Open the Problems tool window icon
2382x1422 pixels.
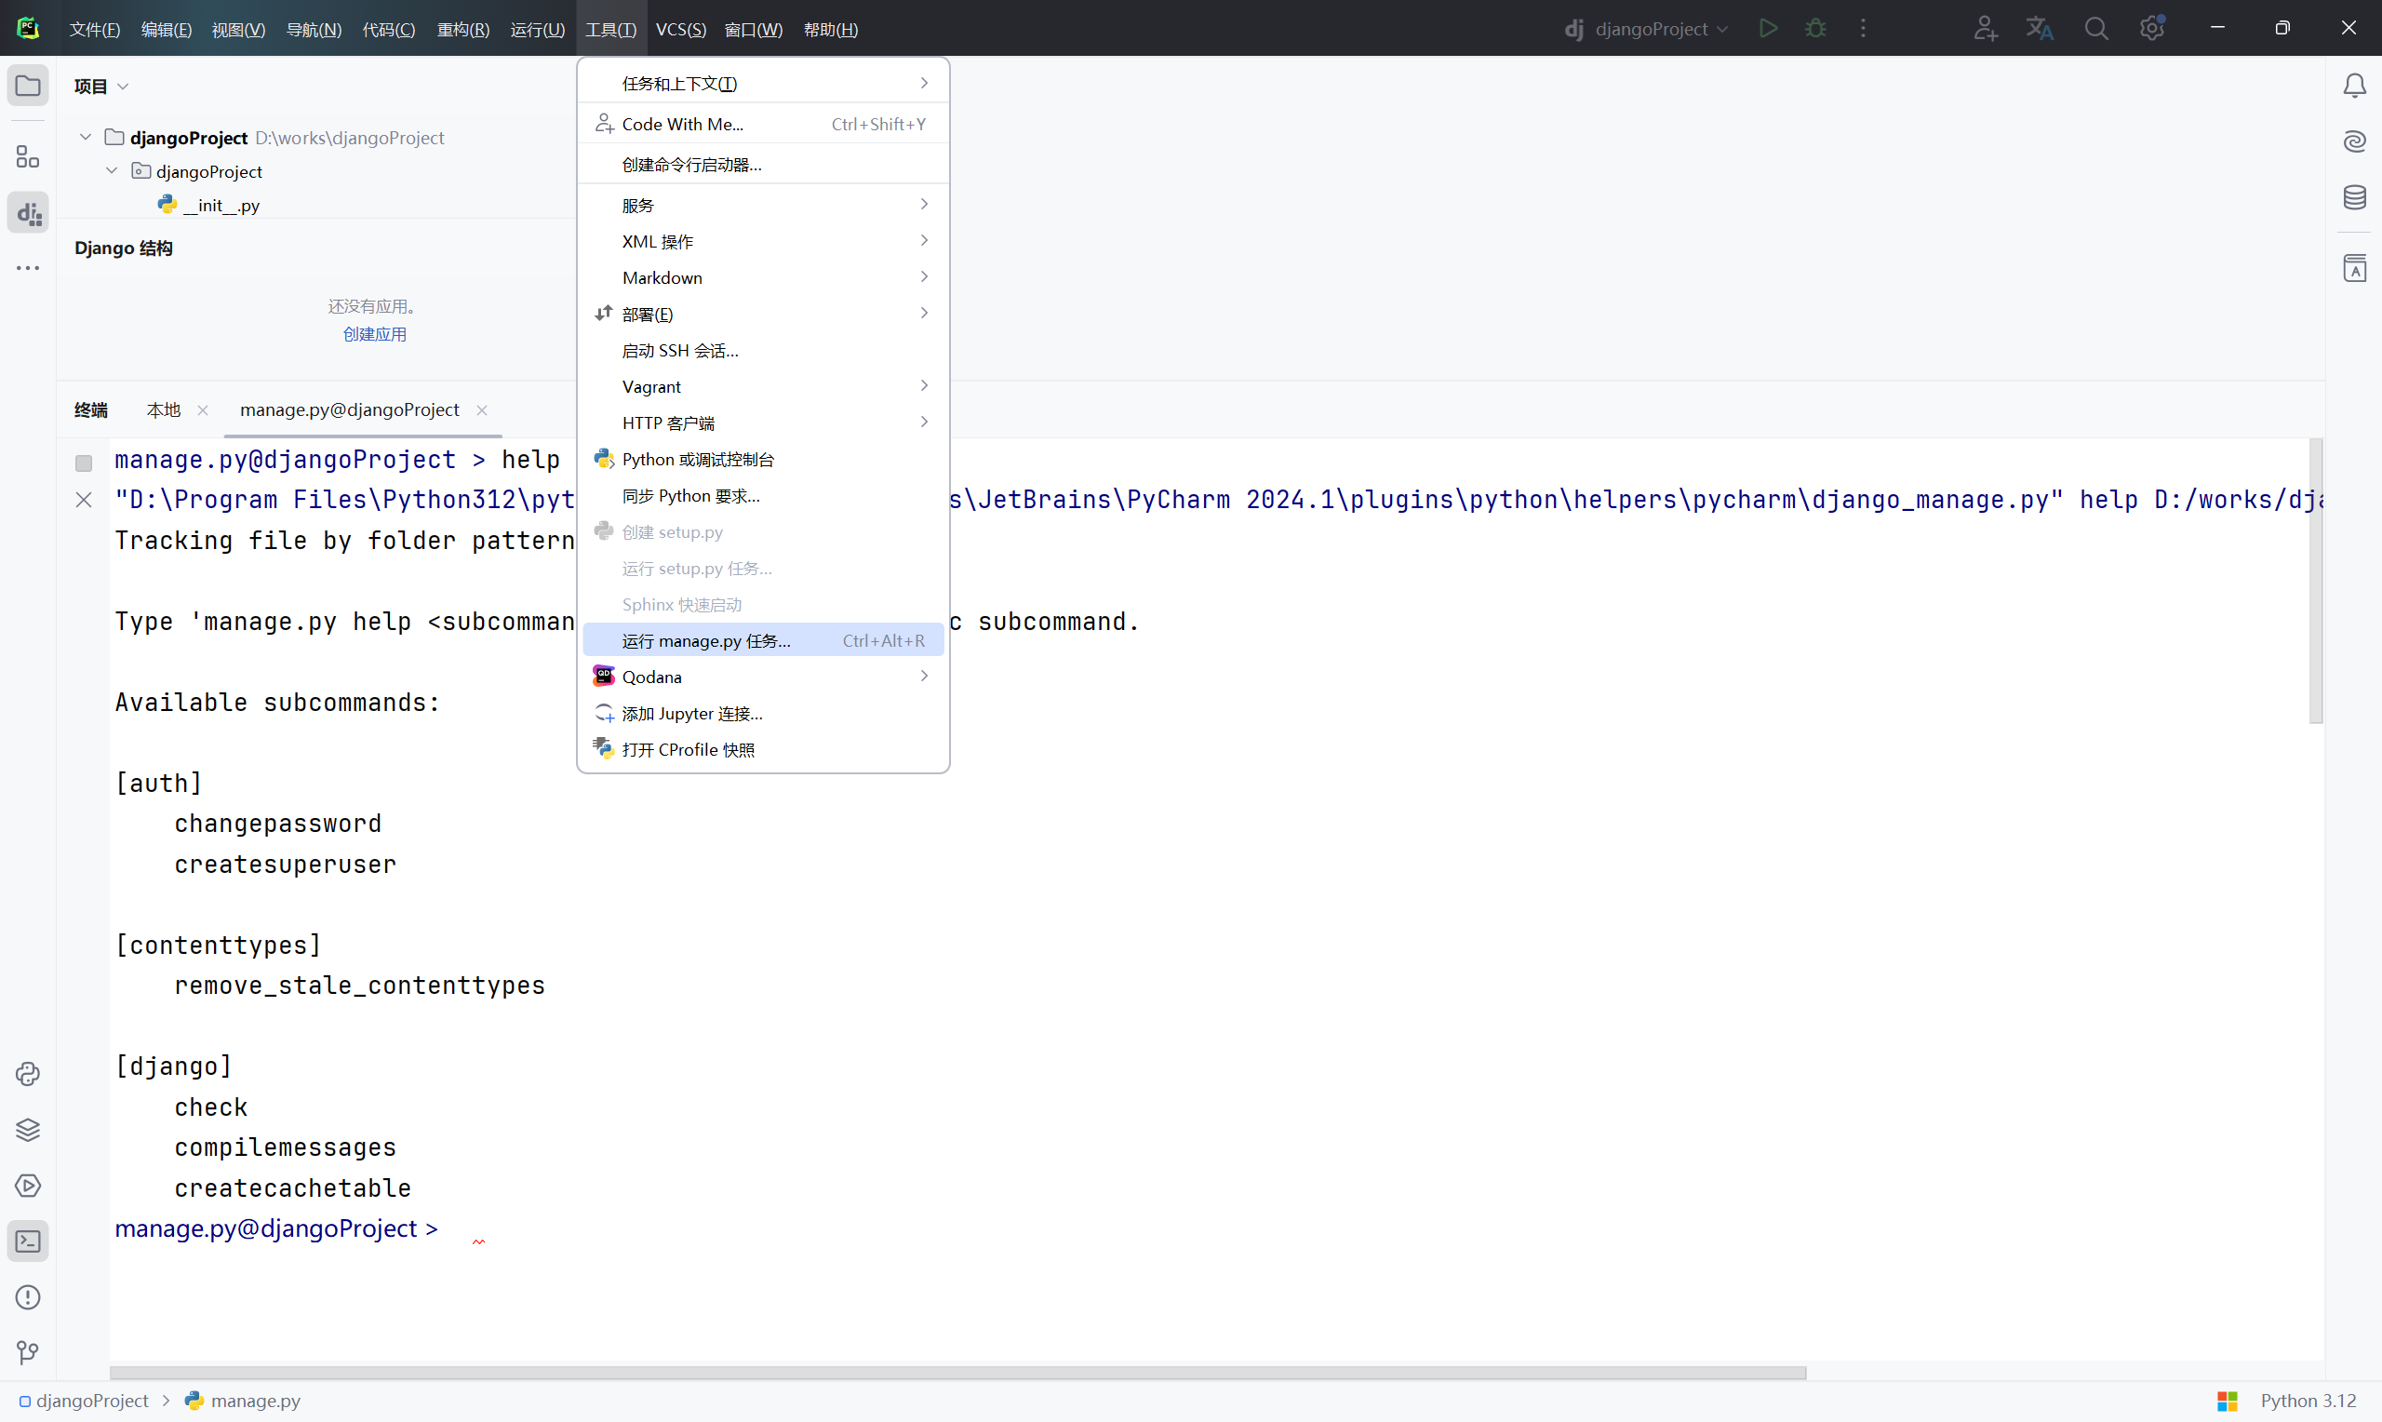(x=28, y=1297)
